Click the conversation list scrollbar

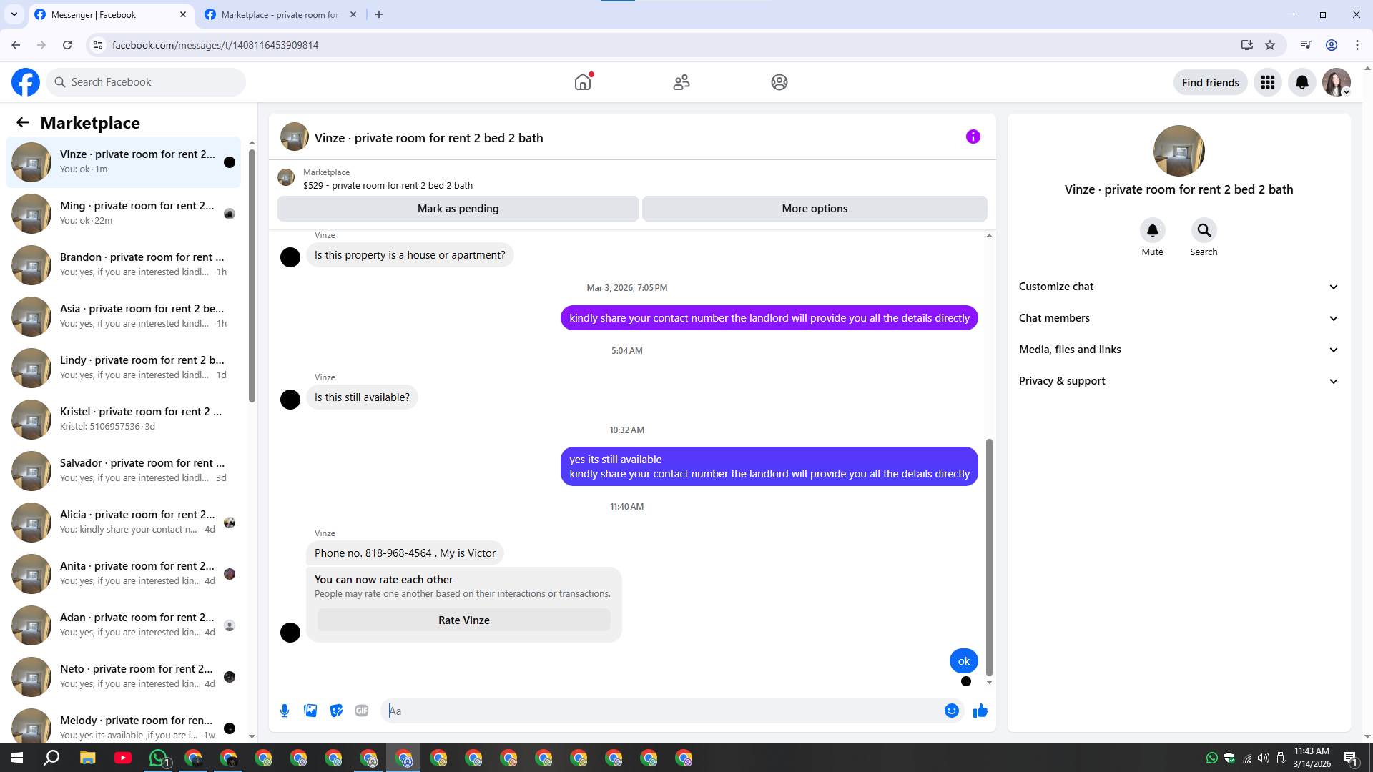coord(252,275)
